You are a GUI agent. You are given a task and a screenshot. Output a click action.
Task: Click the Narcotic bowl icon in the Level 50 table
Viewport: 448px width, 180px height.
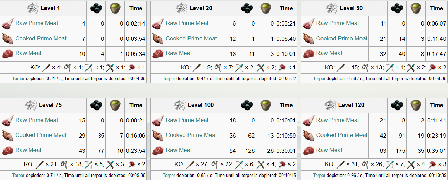click(416, 8)
